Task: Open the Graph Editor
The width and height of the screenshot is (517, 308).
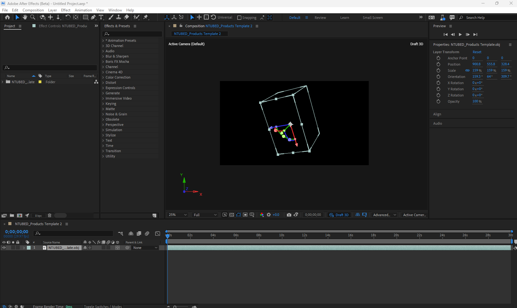Action: coord(158,233)
